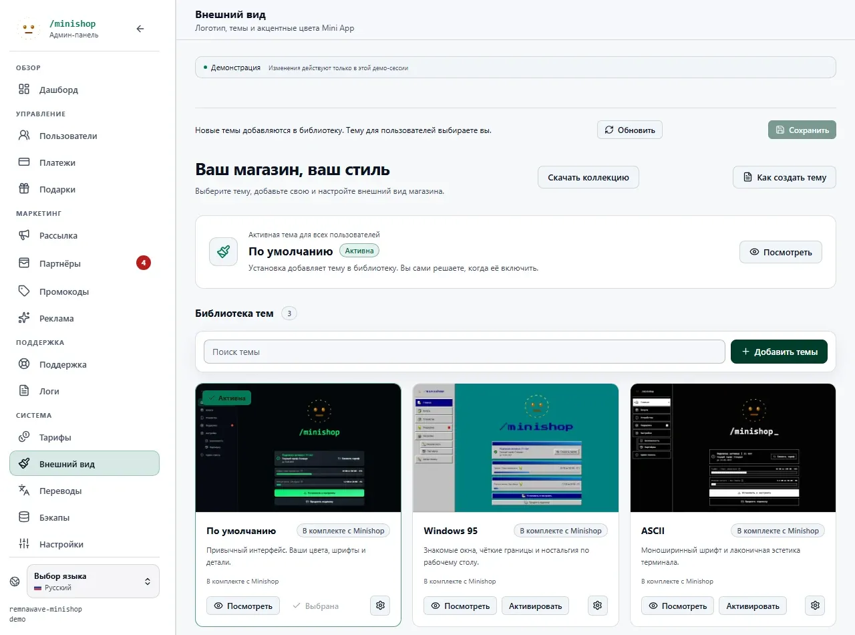The image size is (855, 635).
Task: Click the Переводы translate icon
Action: pyautogui.click(x=24, y=491)
